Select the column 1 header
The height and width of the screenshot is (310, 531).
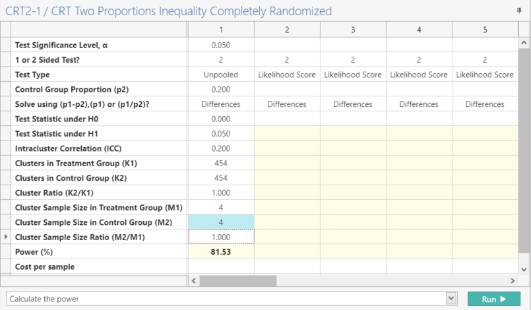point(221,30)
